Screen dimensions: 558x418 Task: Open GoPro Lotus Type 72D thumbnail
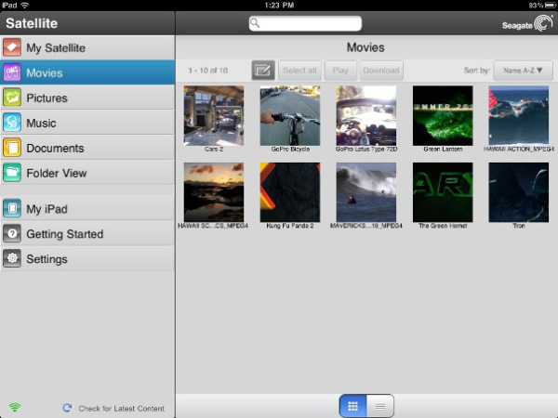[x=366, y=115]
